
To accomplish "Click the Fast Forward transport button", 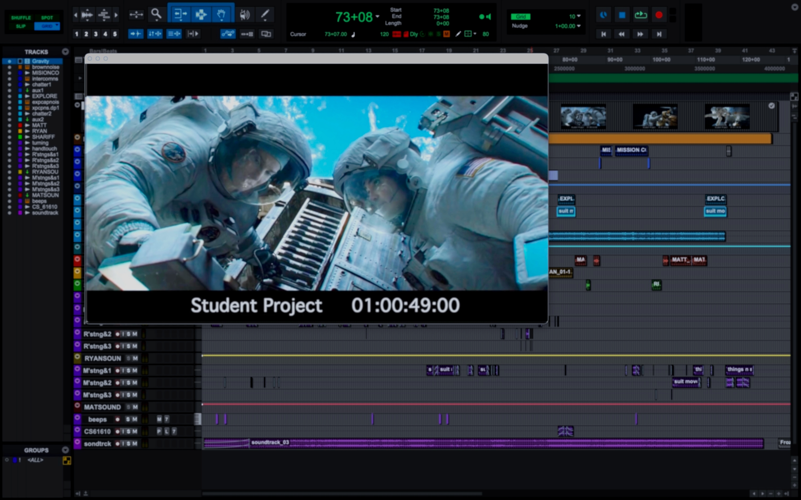I will (x=640, y=34).
